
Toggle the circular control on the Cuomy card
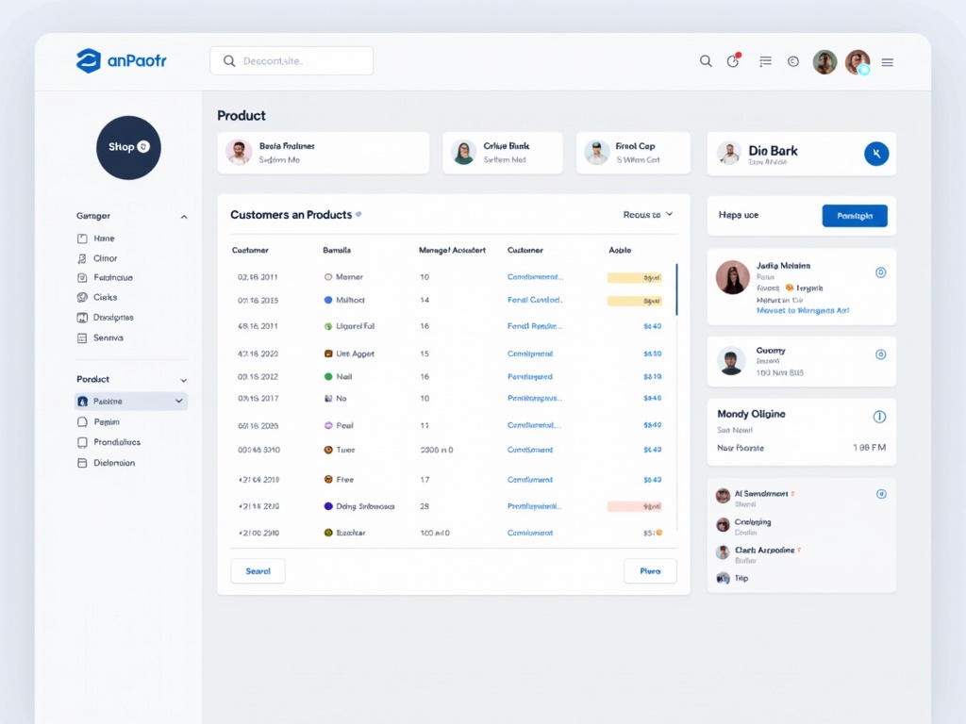(880, 354)
